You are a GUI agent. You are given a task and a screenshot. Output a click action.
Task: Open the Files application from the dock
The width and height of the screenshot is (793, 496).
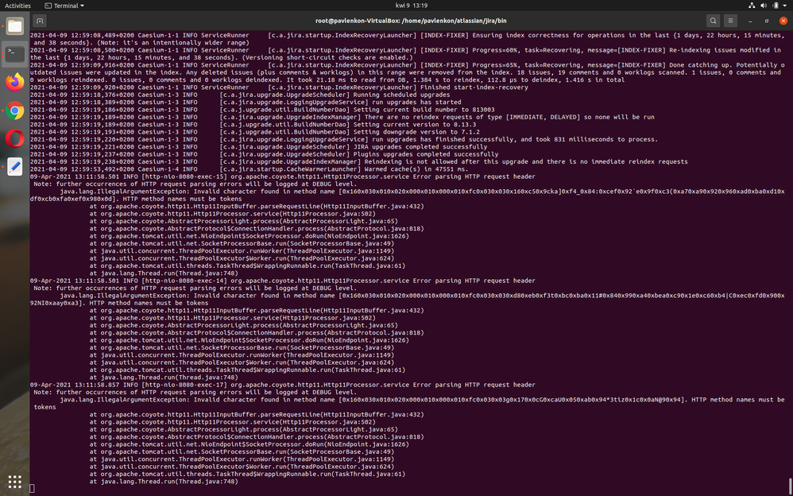pos(14,25)
